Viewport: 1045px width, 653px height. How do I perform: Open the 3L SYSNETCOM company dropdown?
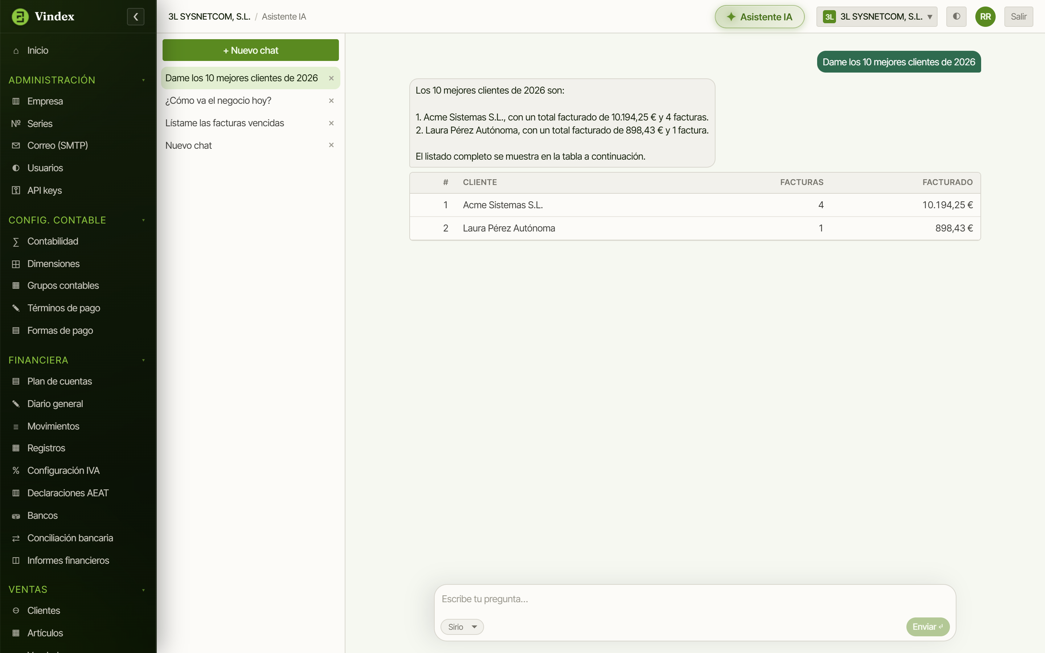877,16
